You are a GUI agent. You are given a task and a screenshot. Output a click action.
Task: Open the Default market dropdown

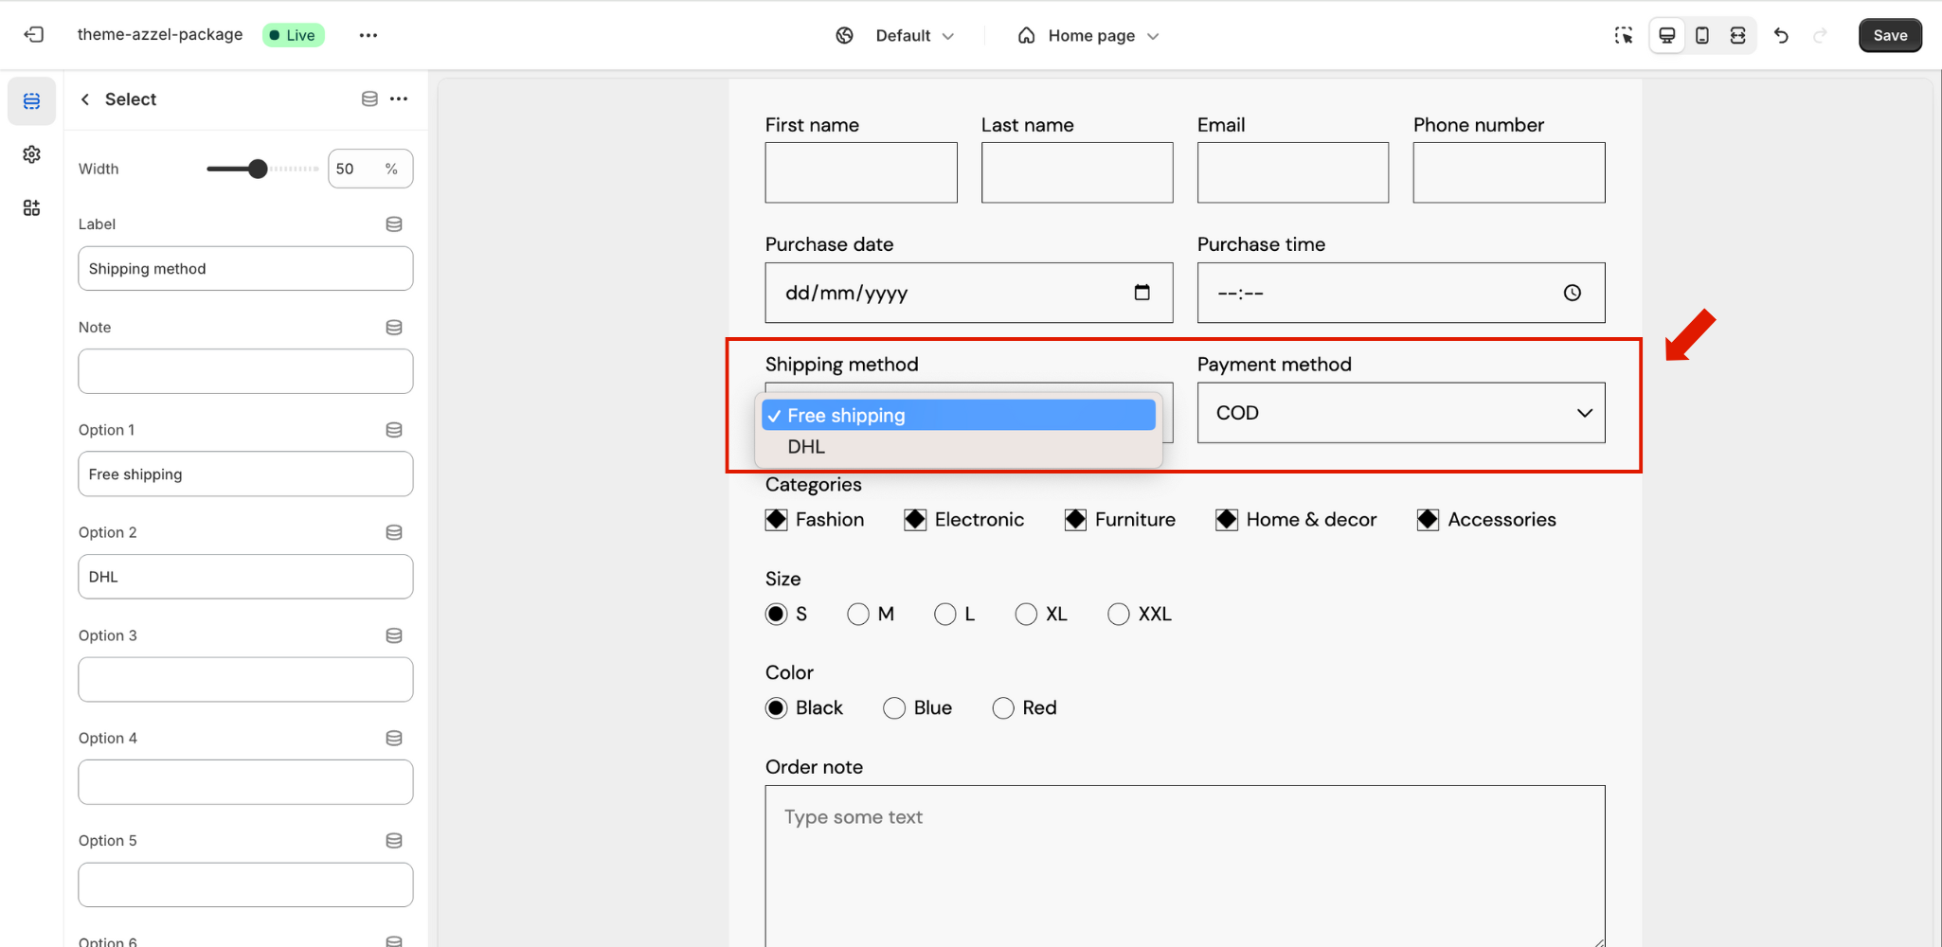coord(903,35)
